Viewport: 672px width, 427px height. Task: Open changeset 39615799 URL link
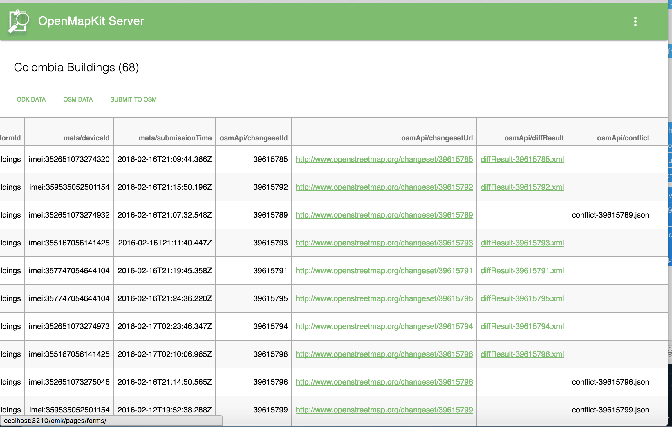coord(384,410)
